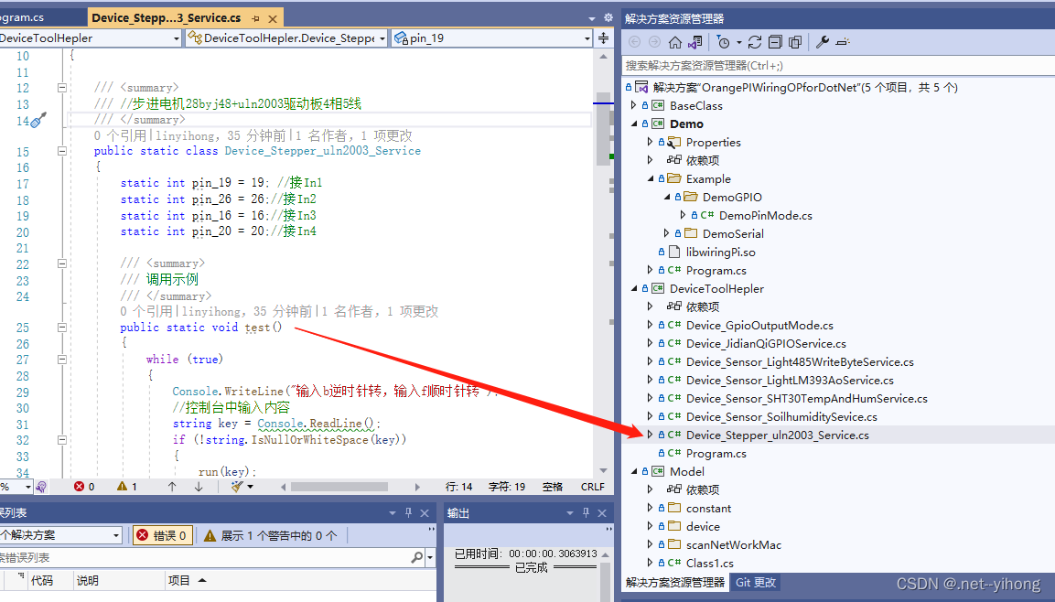This screenshot has width=1055, height=602.
Task: Collapse the 调用示例 summary block at line 22
Action: [62, 263]
